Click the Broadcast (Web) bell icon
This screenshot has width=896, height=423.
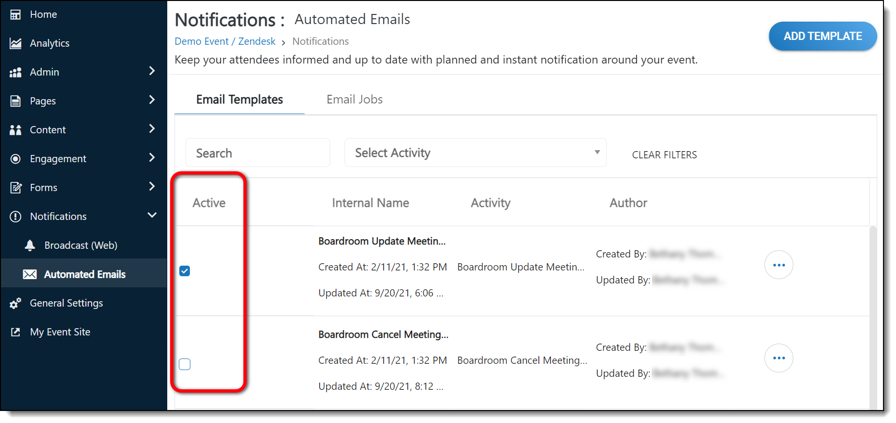point(30,245)
